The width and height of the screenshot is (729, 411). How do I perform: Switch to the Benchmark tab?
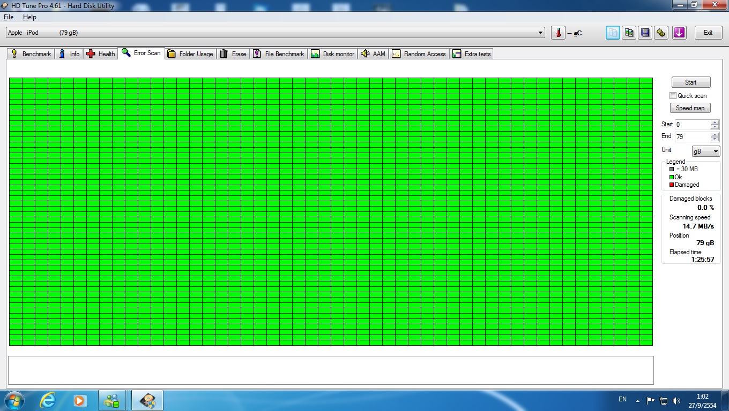[x=31, y=54]
